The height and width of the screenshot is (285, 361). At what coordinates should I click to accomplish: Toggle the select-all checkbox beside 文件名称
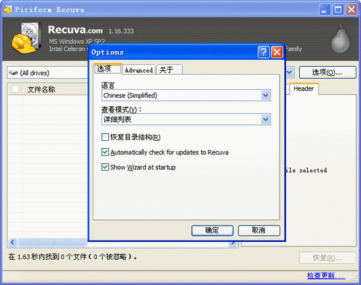[15, 89]
